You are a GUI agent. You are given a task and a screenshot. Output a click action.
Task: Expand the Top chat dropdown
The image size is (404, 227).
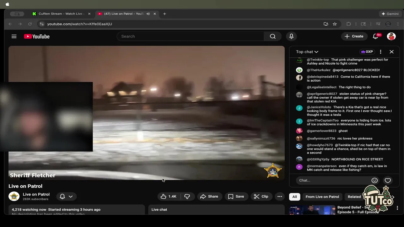coord(307,52)
